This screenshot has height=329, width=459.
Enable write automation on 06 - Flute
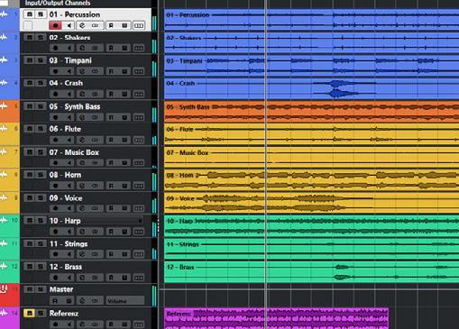point(124,140)
